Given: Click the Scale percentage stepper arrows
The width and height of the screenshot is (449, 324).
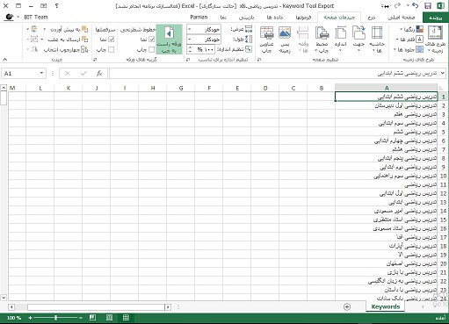Looking at the screenshot, I should [190, 49].
